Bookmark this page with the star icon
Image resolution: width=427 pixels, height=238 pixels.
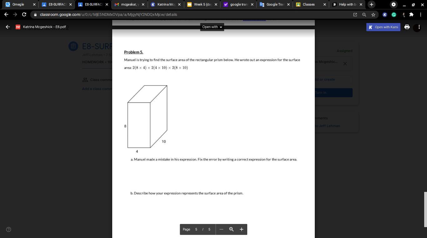coord(373,15)
